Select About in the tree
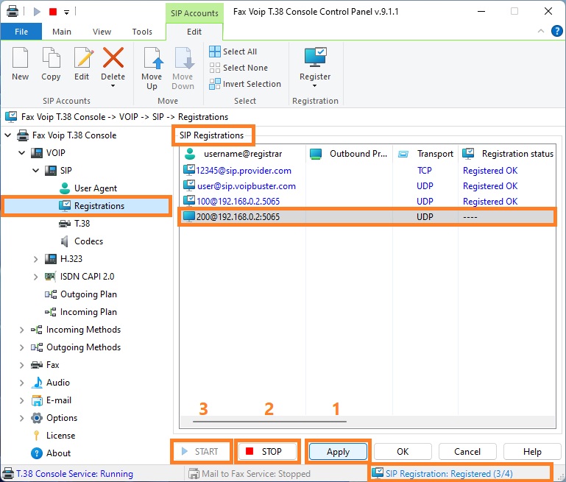Viewport: 566px width, 482px height. coord(58,453)
